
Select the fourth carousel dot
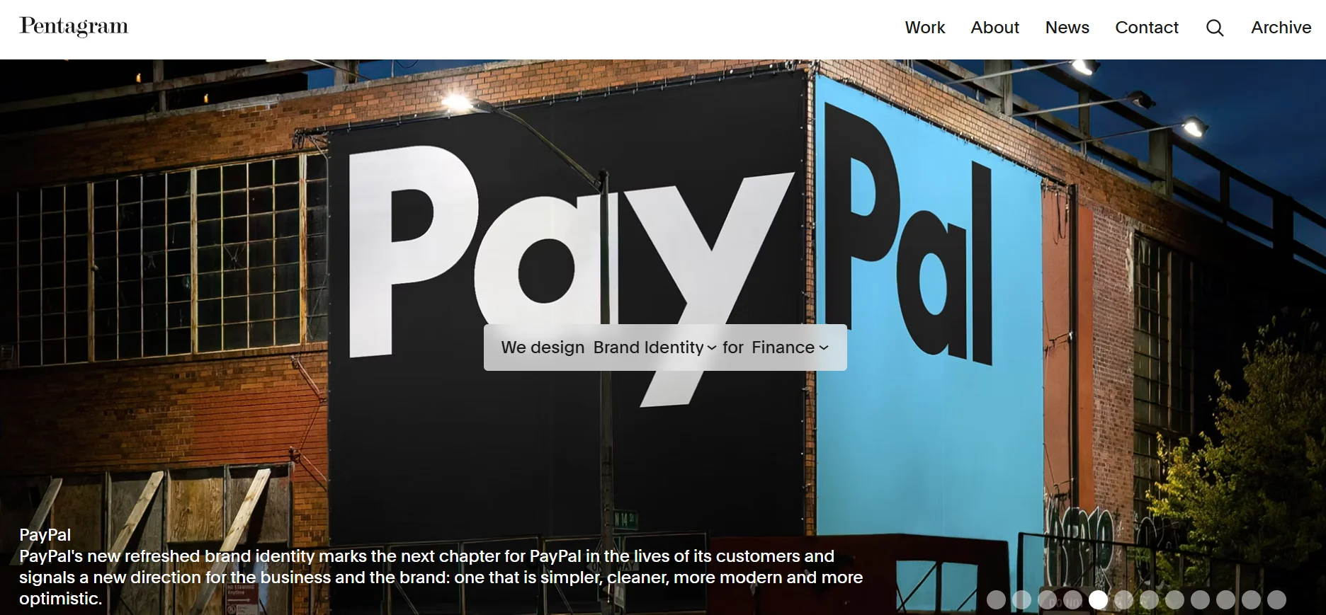(x=1072, y=599)
